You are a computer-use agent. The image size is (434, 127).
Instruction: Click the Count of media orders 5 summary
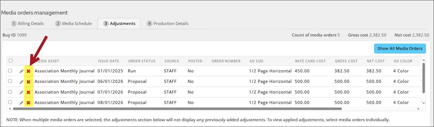(316, 35)
